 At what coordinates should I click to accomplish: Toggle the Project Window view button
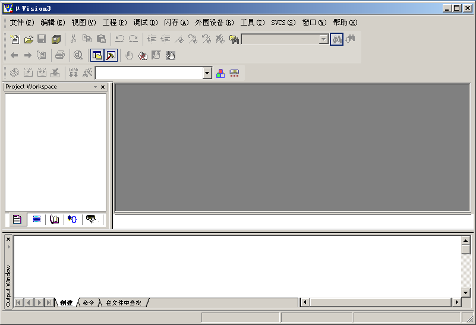pyautogui.click(x=97, y=55)
